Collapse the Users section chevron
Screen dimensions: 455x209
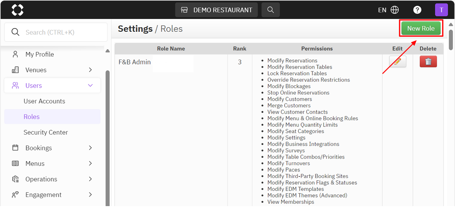coord(90,85)
